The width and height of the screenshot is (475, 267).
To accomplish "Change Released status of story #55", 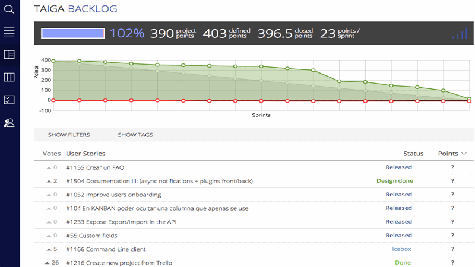I will (398, 235).
